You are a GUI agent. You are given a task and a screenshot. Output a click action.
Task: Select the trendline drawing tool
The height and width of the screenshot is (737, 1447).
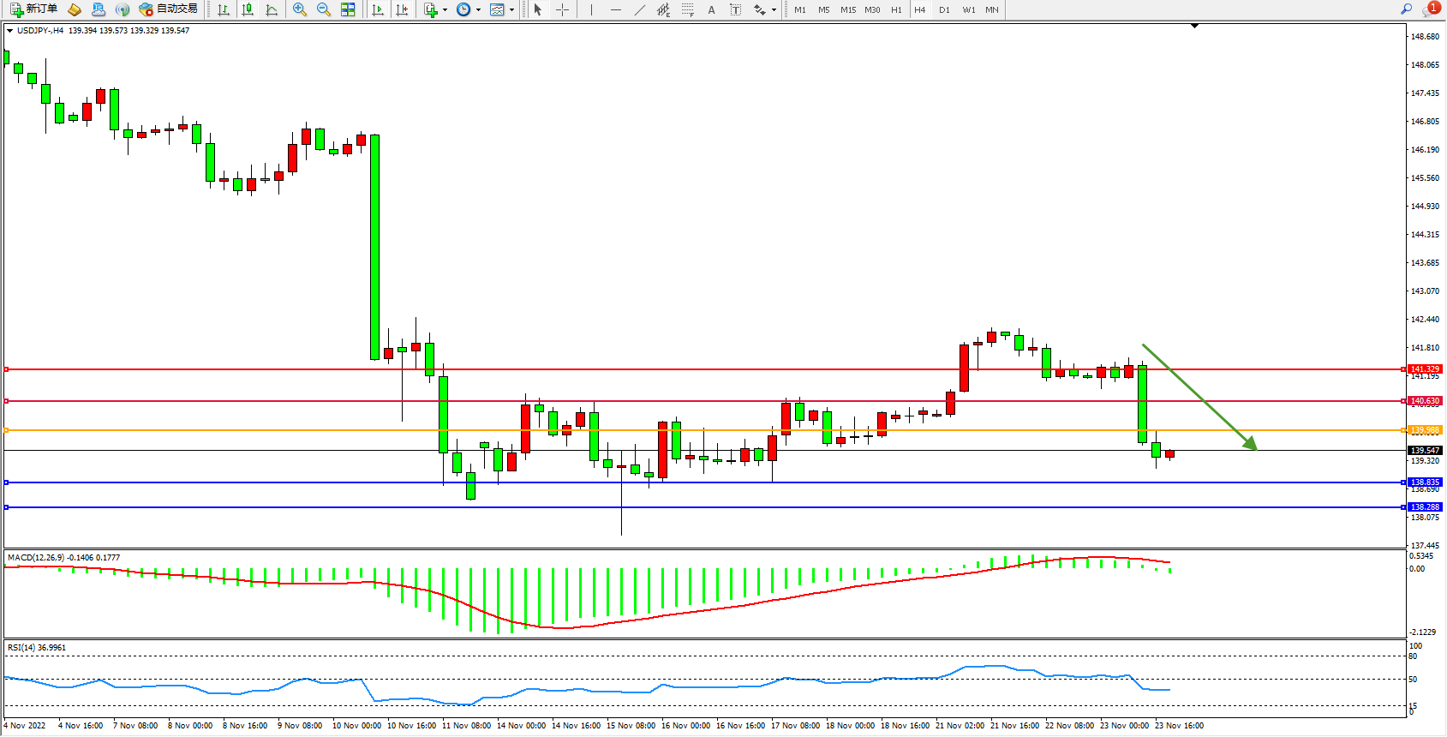click(x=640, y=9)
